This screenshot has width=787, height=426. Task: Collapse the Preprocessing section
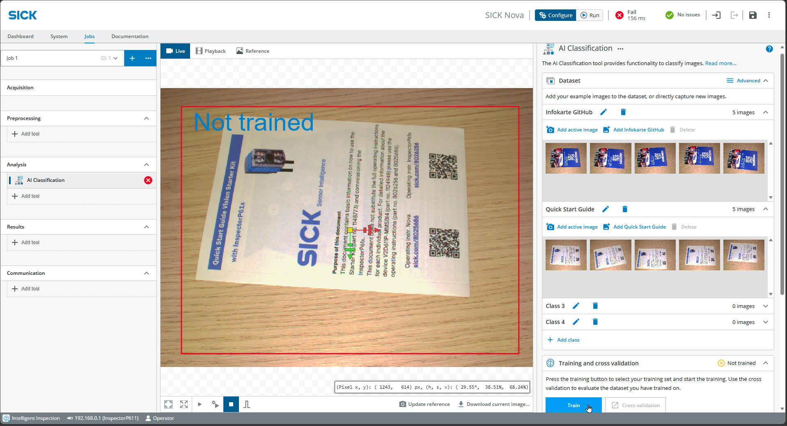tap(147, 118)
